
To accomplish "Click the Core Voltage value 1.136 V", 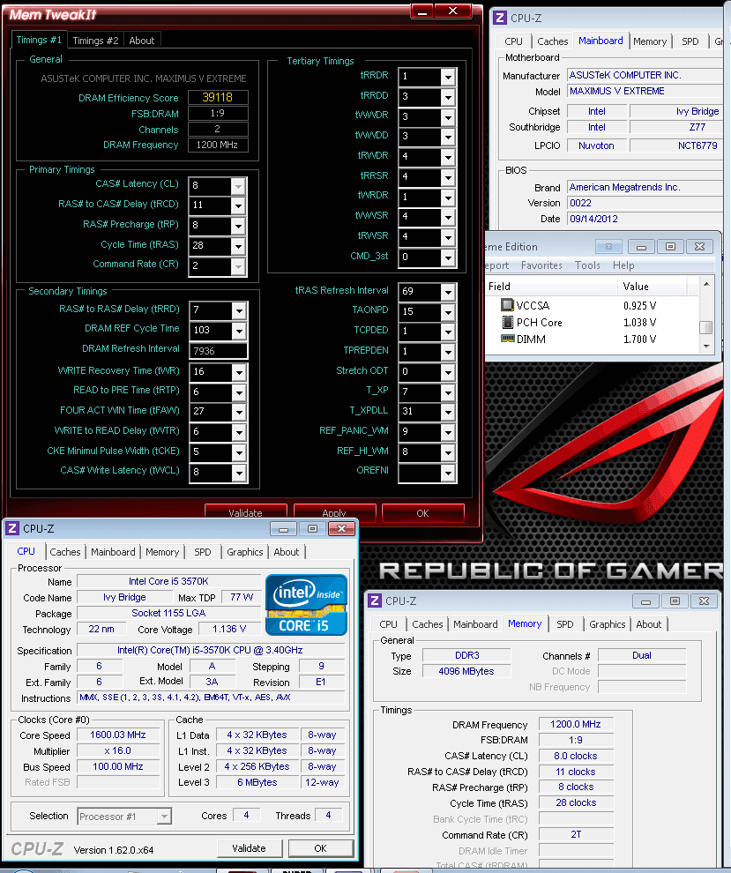I will pos(229,629).
